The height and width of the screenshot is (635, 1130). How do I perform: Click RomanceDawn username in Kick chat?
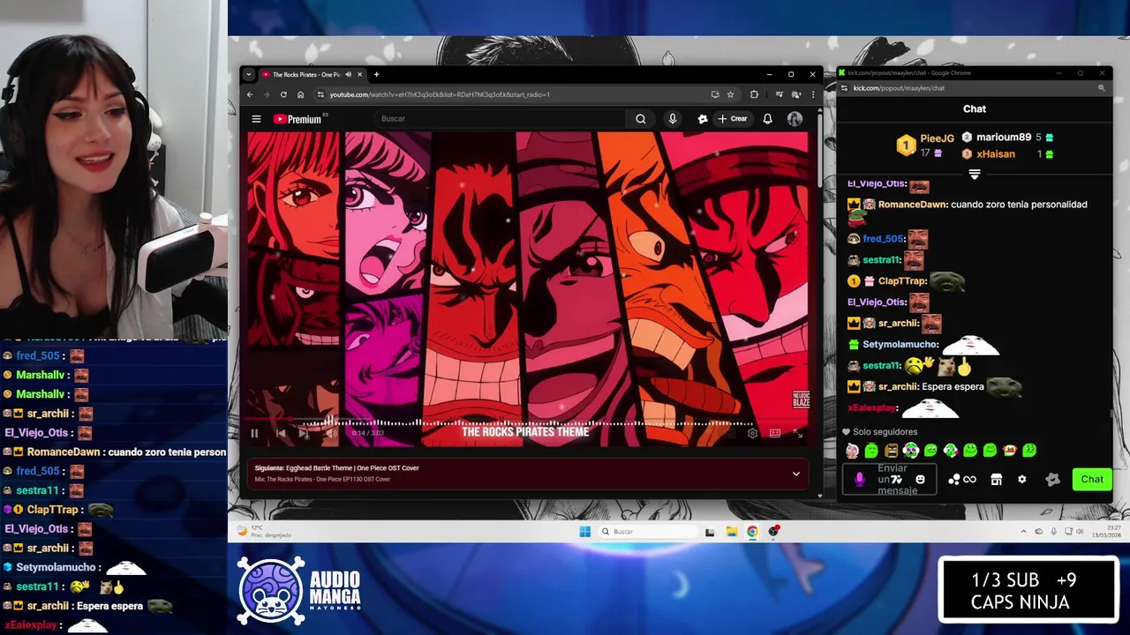(913, 205)
